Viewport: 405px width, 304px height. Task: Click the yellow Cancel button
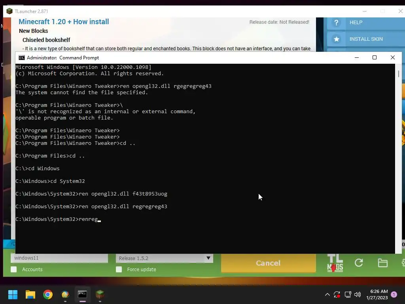pyautogui.click(x=268, y=263)
